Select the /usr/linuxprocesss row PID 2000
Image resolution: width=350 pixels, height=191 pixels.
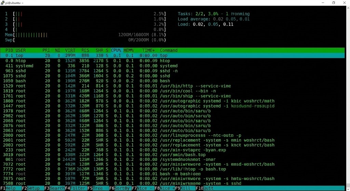pos(172,135)
